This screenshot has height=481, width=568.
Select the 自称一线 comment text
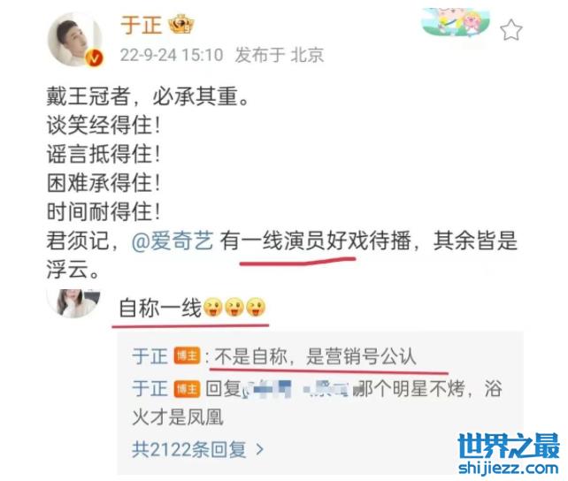[x=160, y=308]
